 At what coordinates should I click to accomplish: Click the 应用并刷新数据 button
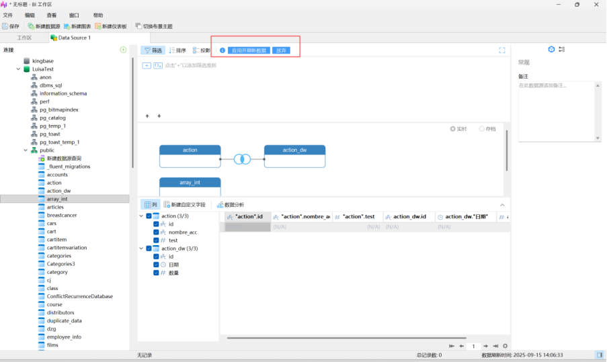(x=249, y=50)
